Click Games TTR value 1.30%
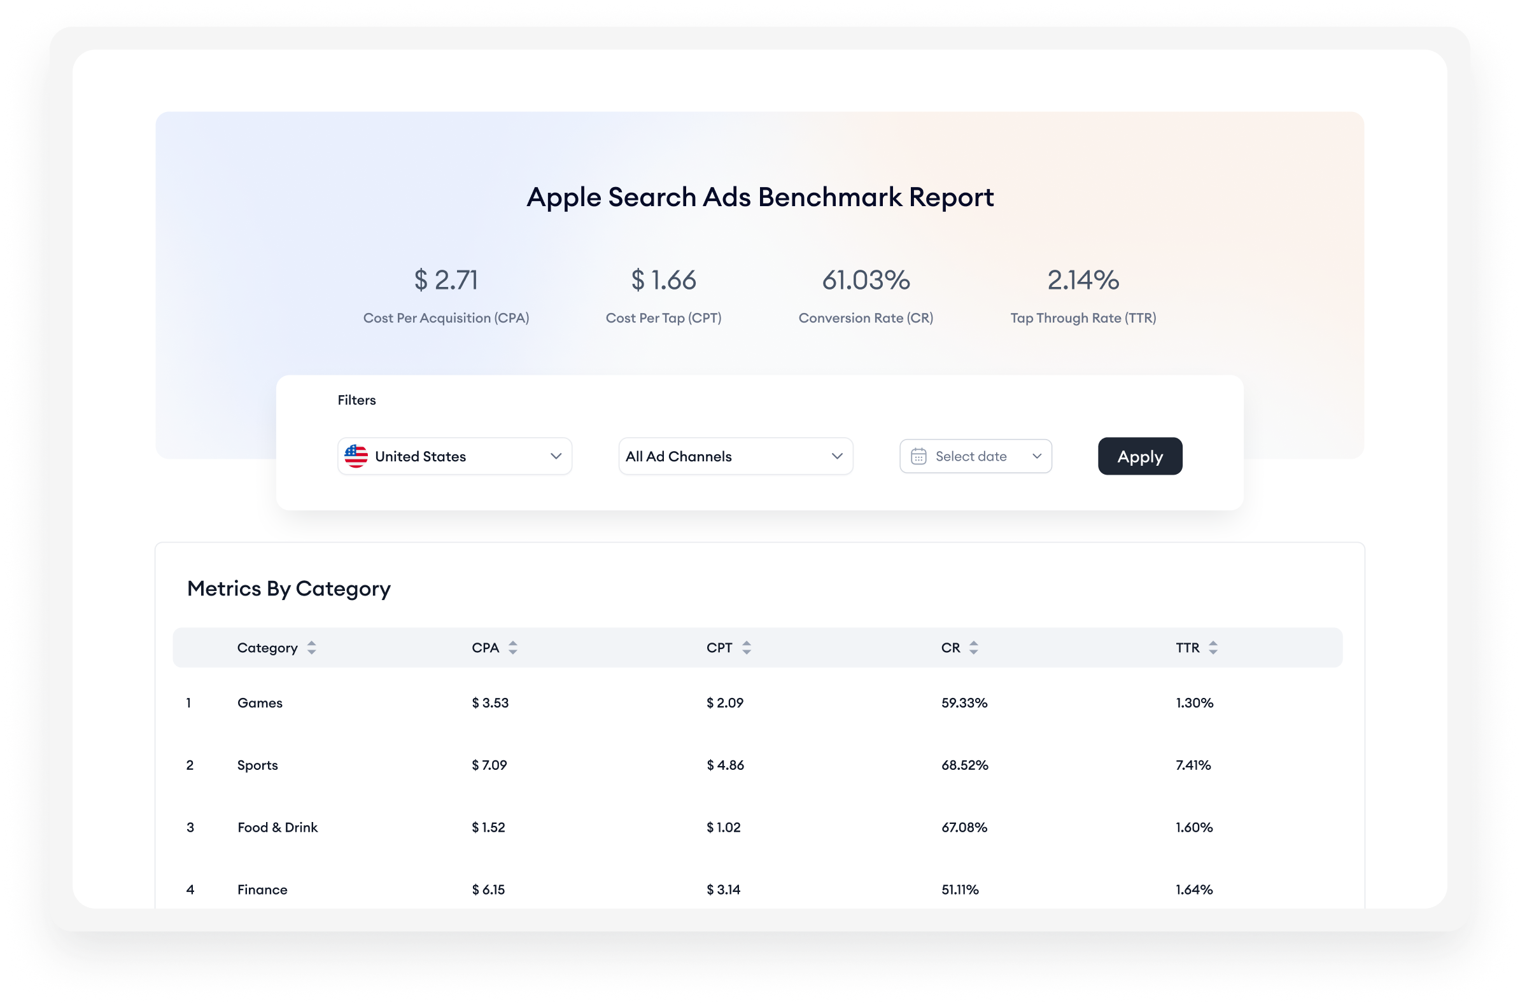The height and width of the screenshot is (1004, 1520). pos(1194,702)
